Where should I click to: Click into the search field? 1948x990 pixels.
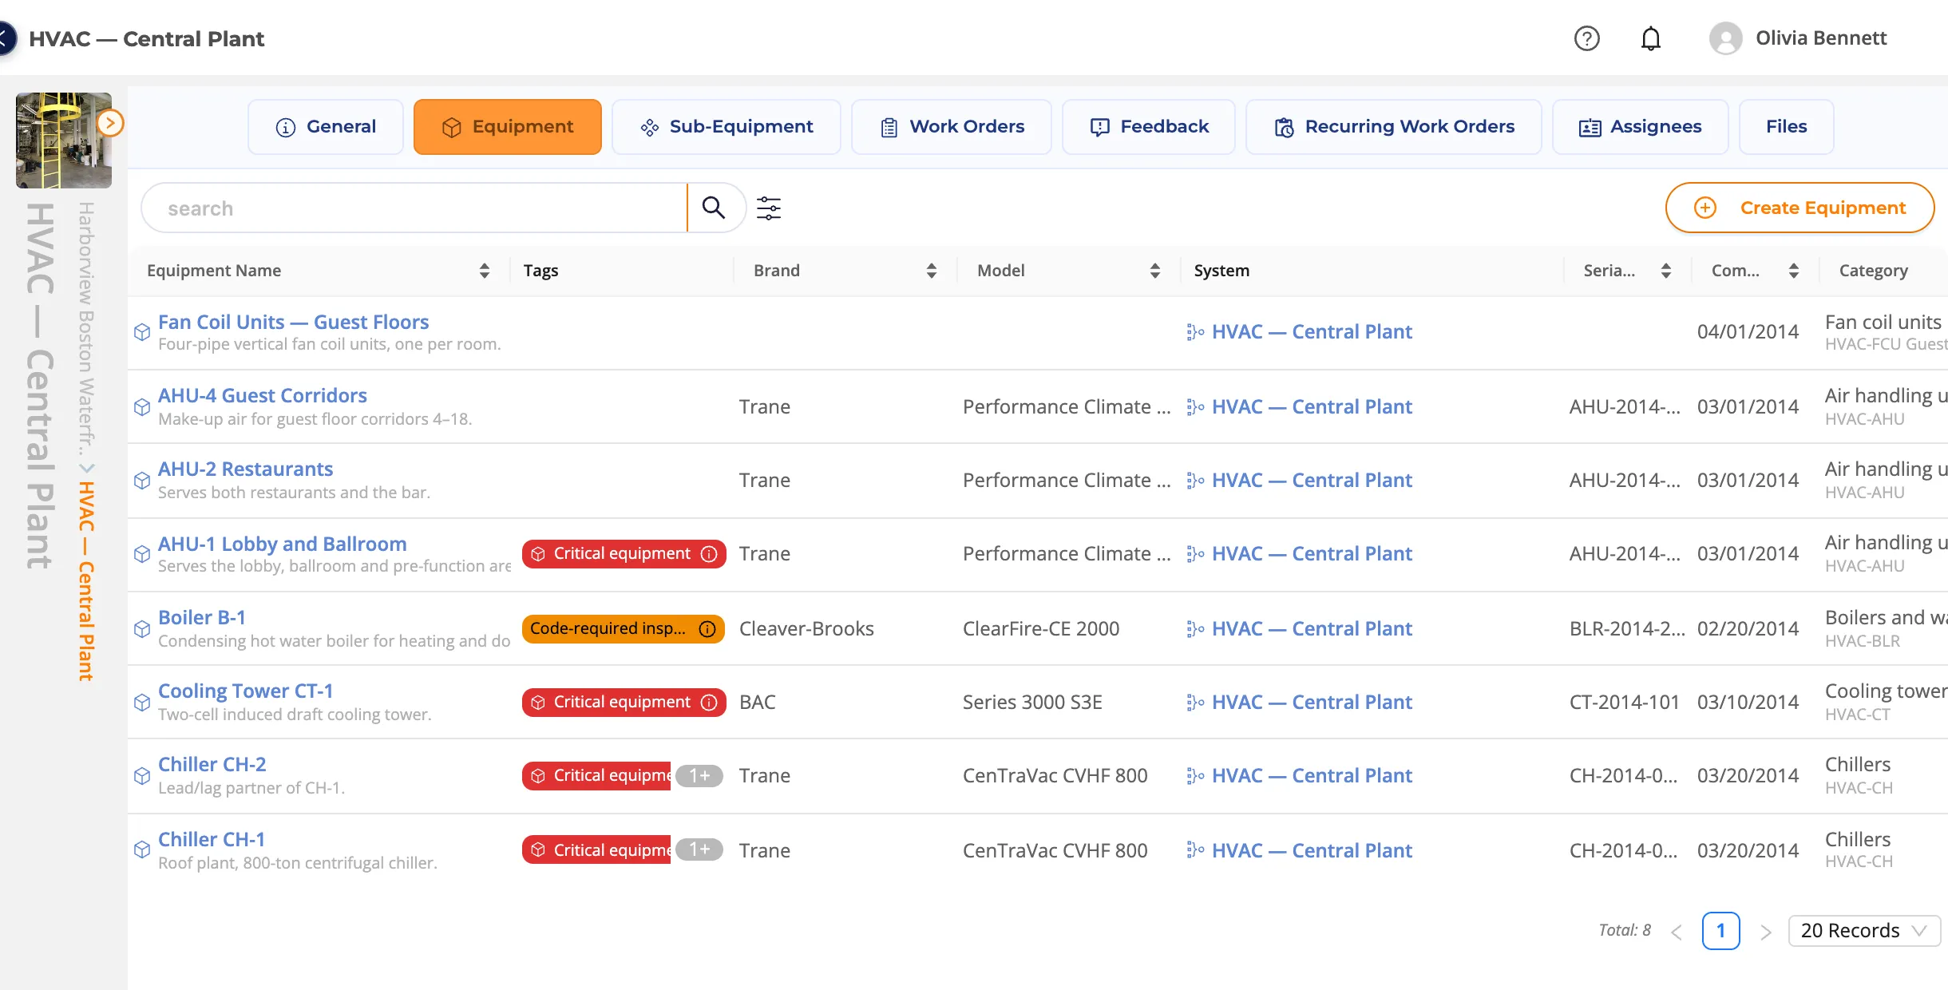click(x=415, y=208)
